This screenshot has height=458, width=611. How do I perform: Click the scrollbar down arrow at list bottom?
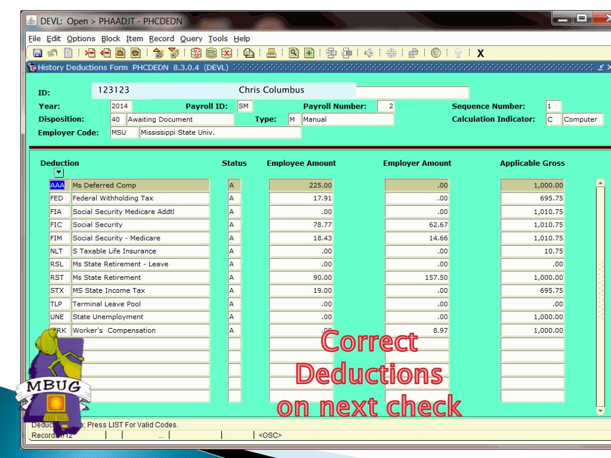(x=600, y=411)
